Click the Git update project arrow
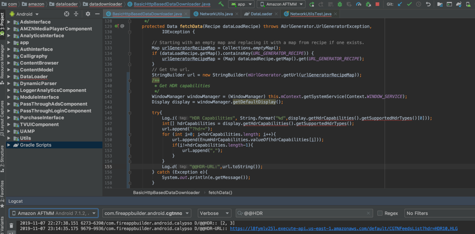The width and height of the screenshot is (475, 234). coord(400,4)
